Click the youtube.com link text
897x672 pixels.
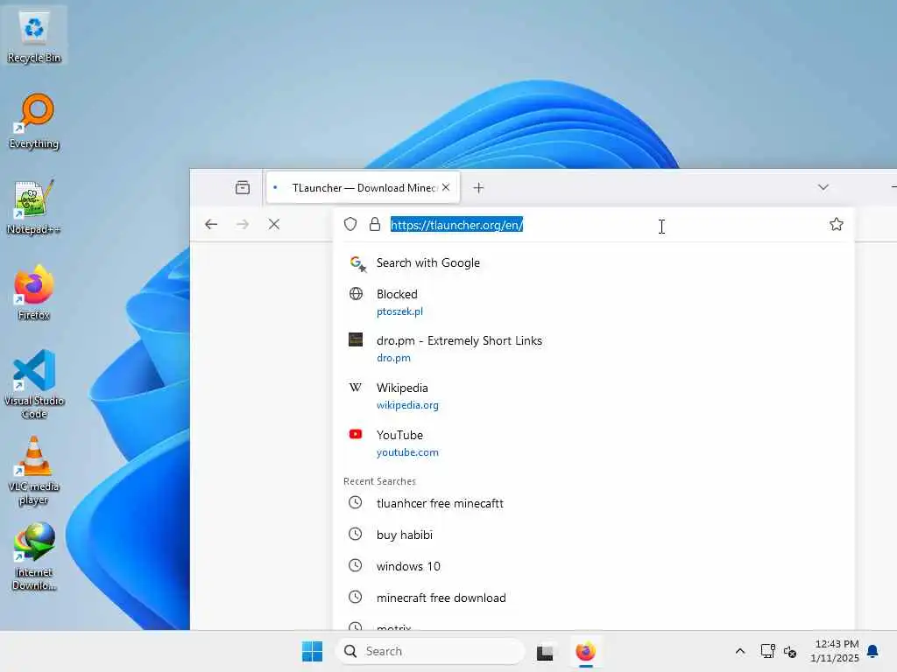click(x=407, y=452)
